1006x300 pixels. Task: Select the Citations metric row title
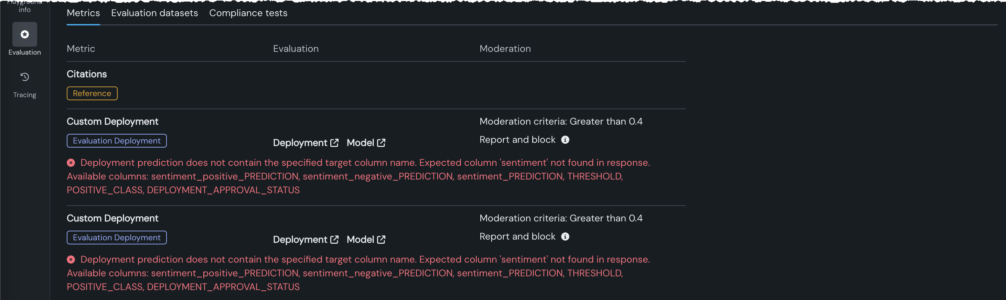[x=87, y=74]
